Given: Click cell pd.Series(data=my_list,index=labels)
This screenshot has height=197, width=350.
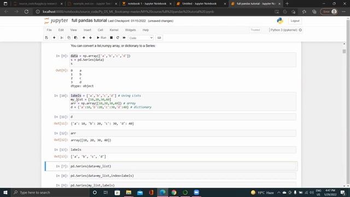Looking at the screenshot, I should (183, 176).
